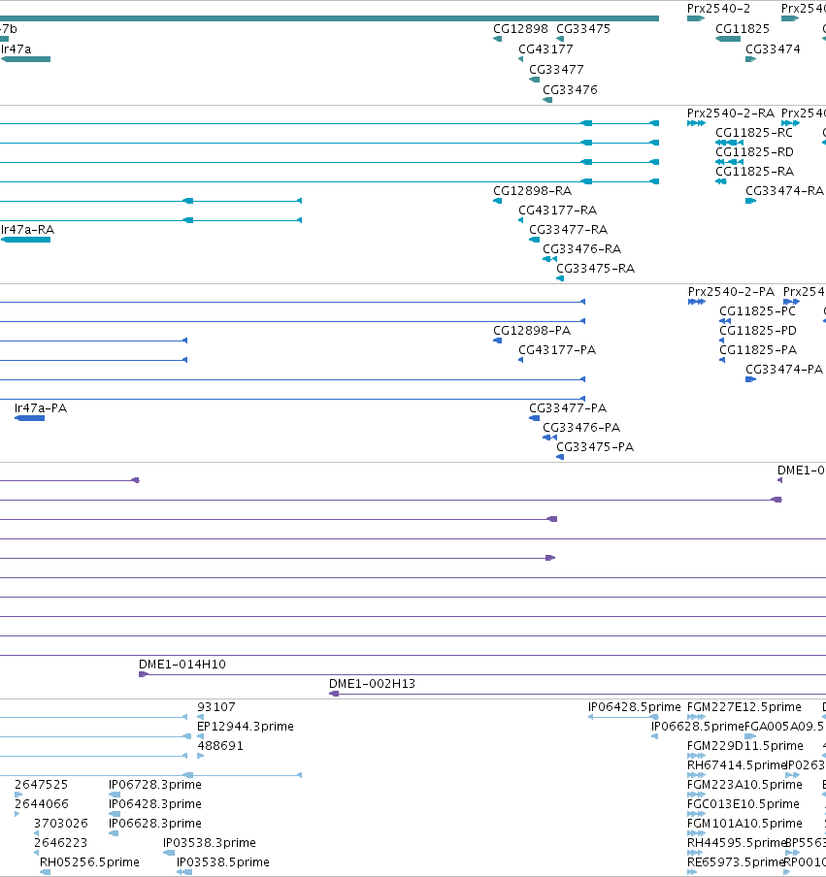Select transcript CG11825-RC
Viewport: 826px width, 877px height.
[754, 133]
